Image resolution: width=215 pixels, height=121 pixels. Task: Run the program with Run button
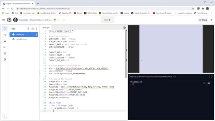tap(107, 20)
